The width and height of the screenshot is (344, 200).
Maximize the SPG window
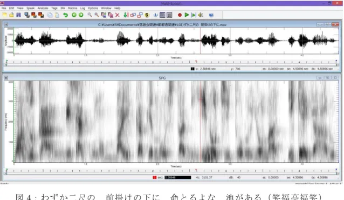(x=327, y=78)
